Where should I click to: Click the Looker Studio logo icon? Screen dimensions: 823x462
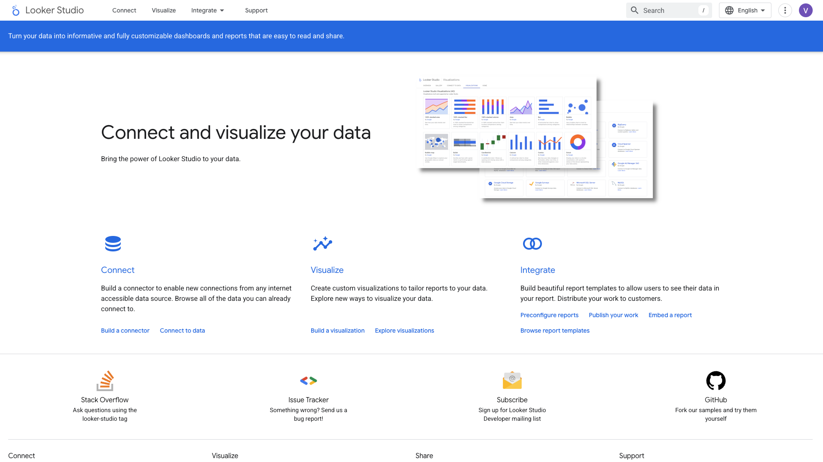15,10
